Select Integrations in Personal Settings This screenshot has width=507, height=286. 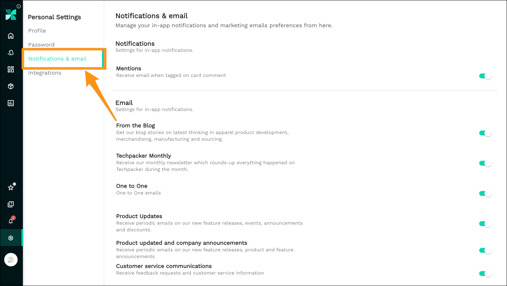click(x=45, y=73)
